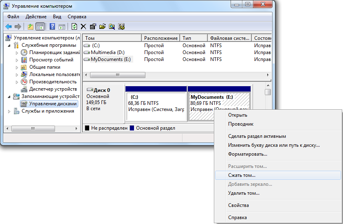The height and width of the screenshot is (224, 343).
Task: Expand the Общие папки node
Action: 17,67
